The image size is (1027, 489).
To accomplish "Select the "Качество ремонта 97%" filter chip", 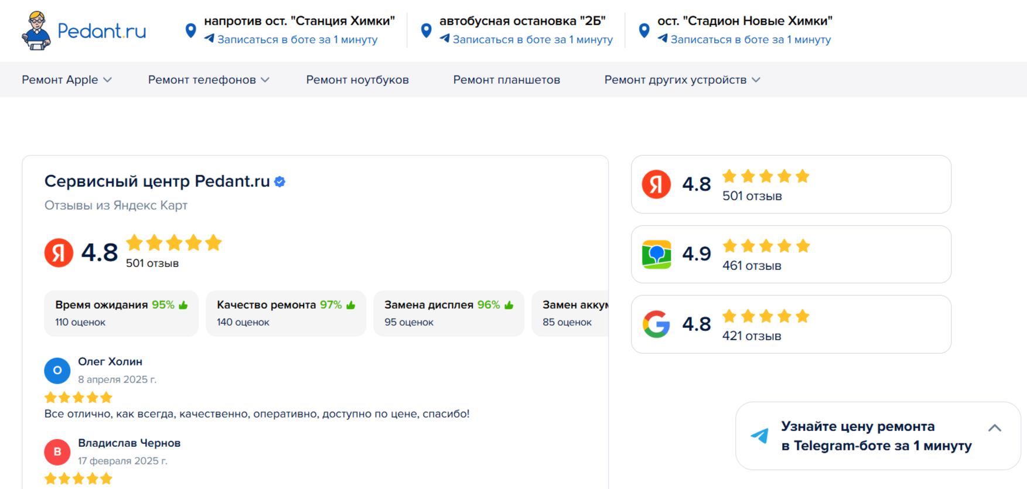I will tap(286, 313).
